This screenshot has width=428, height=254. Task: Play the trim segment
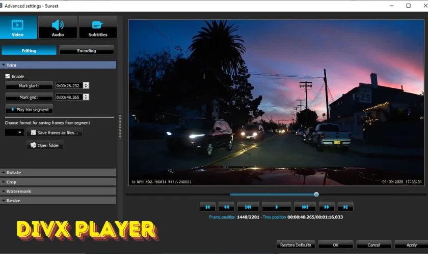(x=29, y=109)
